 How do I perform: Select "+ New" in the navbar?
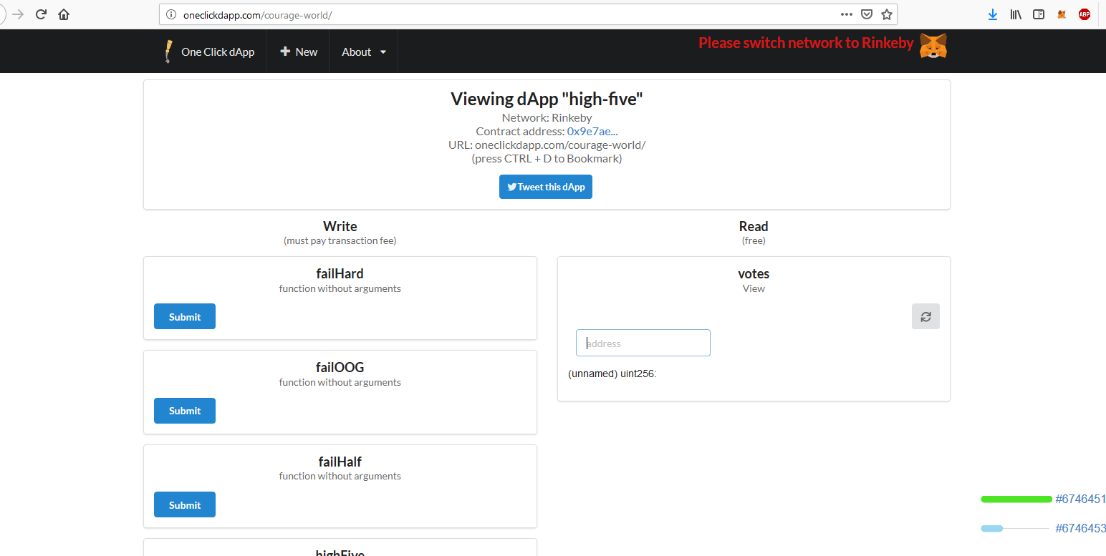297,51
